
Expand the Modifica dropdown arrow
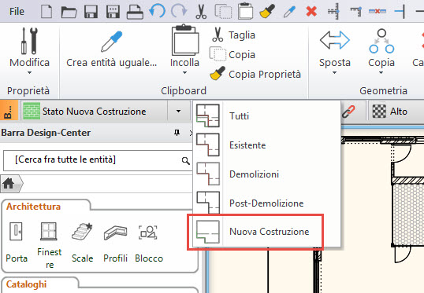pos(29,72)
